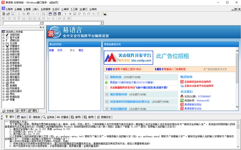Screen dimensions: 241x150
Task: Click the green download arrow icon
Action: pyautogui.click(x=106, y=83)
